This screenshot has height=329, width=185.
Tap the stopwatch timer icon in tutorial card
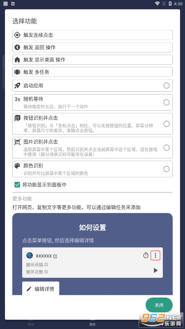tap(146, 255)
